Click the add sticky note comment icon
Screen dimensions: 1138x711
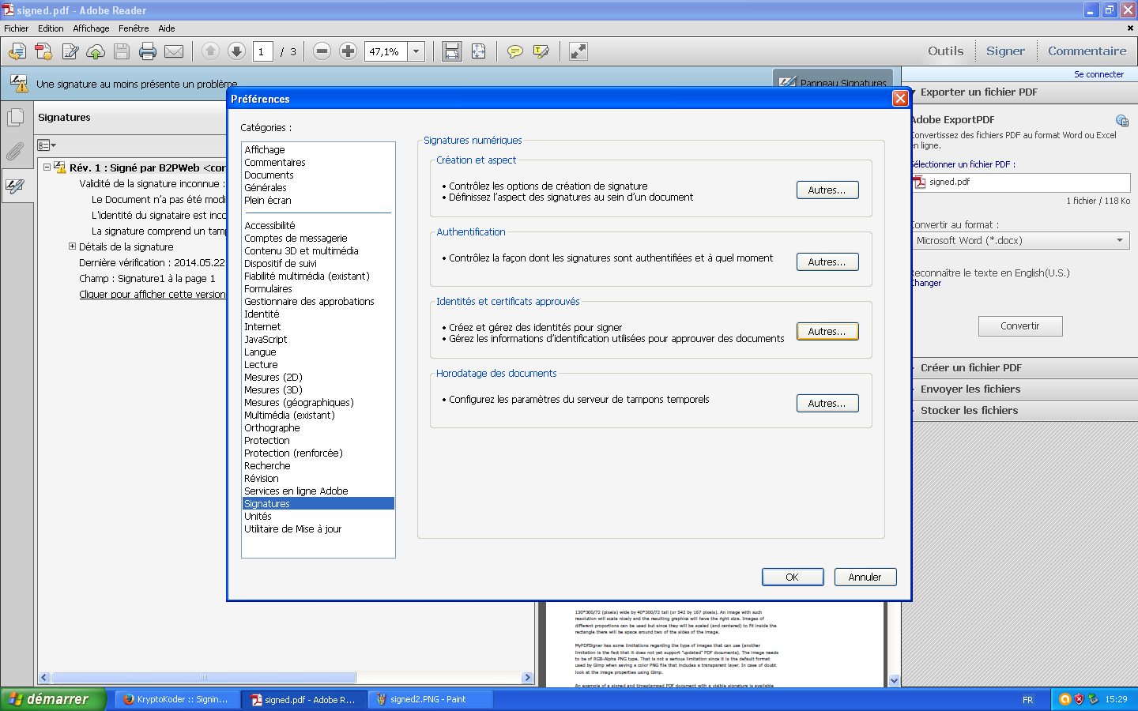tap(515, 51)
